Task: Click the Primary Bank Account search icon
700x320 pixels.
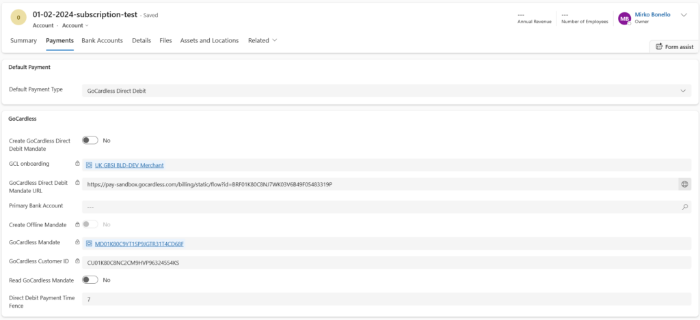Action: tap(684, 207)
